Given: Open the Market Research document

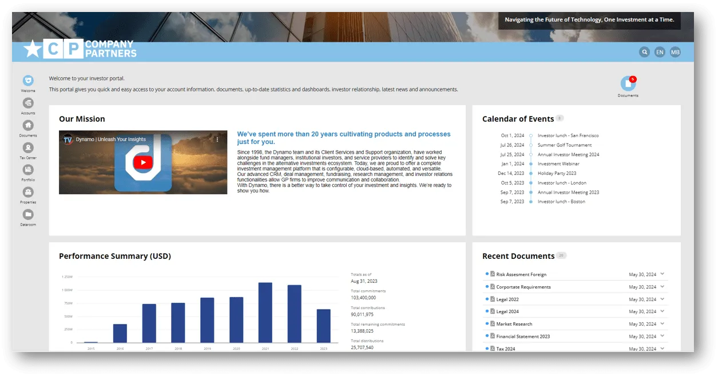Looking at the screenshot, I should point(514,324).
